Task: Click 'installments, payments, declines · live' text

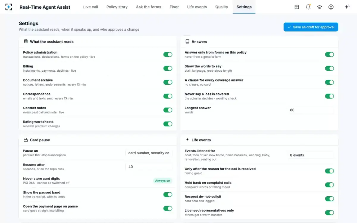Action: point(49,71)
